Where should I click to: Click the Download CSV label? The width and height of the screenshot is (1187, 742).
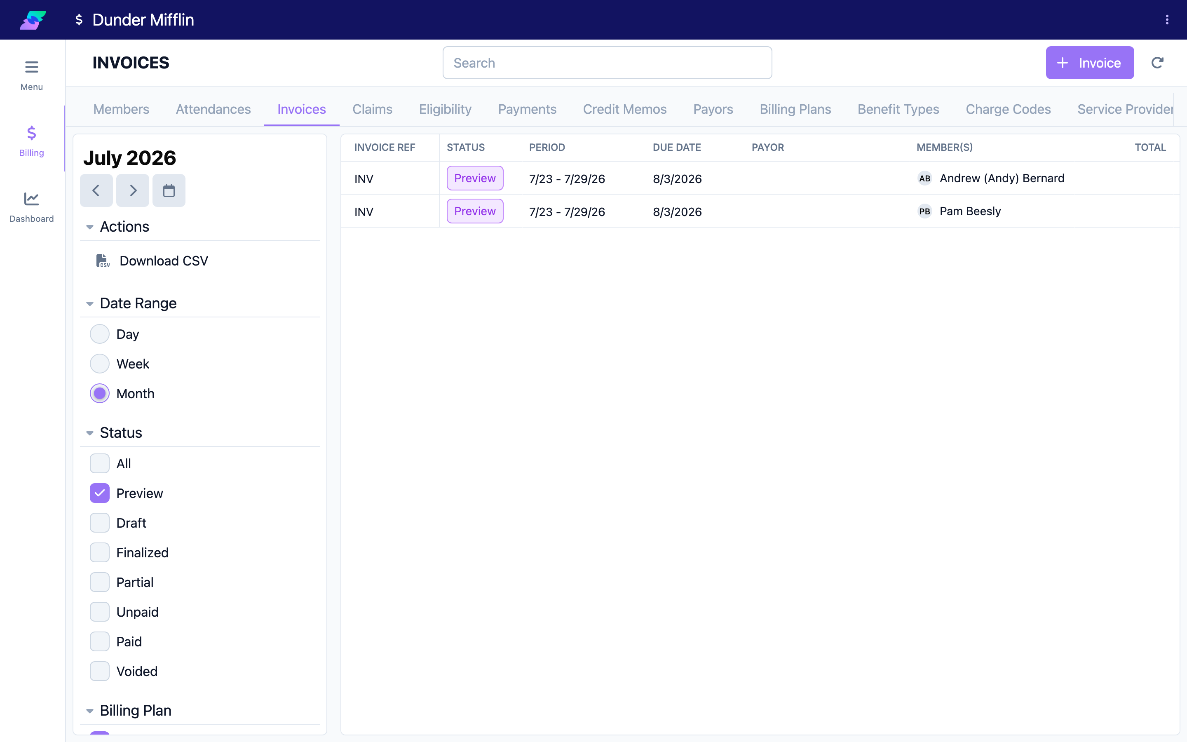164,261
